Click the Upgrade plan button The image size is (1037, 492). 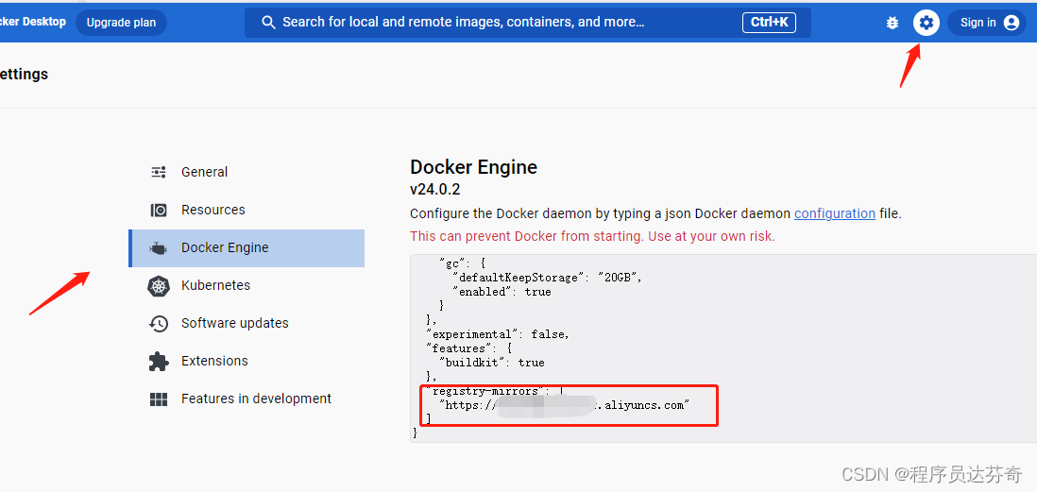tap(121, 23)
